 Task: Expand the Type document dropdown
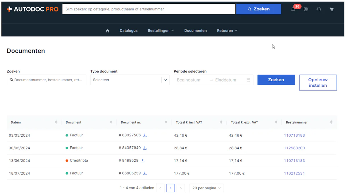(130, 80)
